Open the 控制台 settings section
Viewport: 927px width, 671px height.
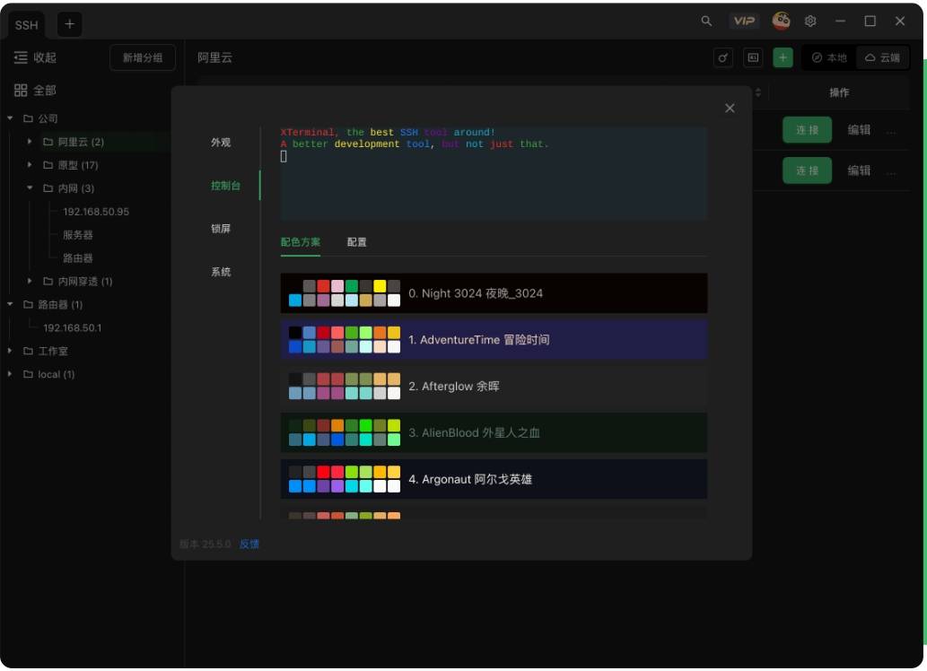[225, 186]
